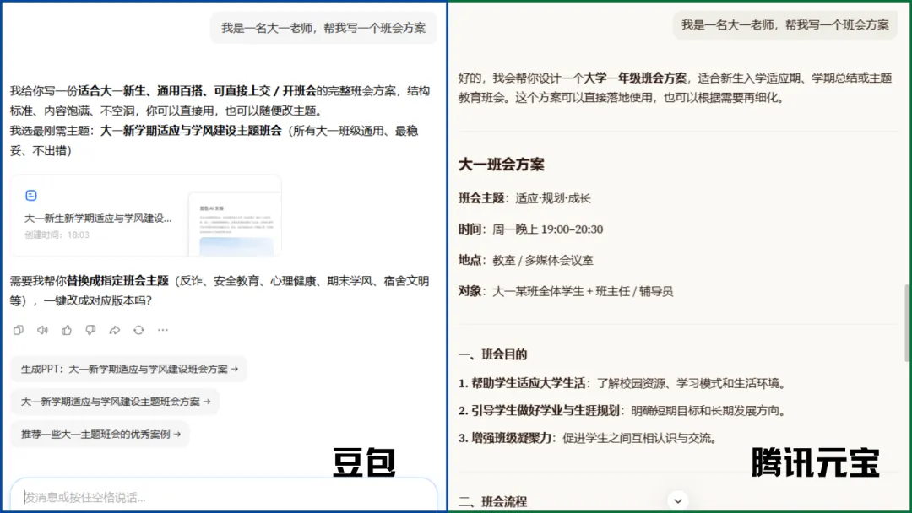Click the Doubao message input field
912x513 pixels.
(223, 497)
